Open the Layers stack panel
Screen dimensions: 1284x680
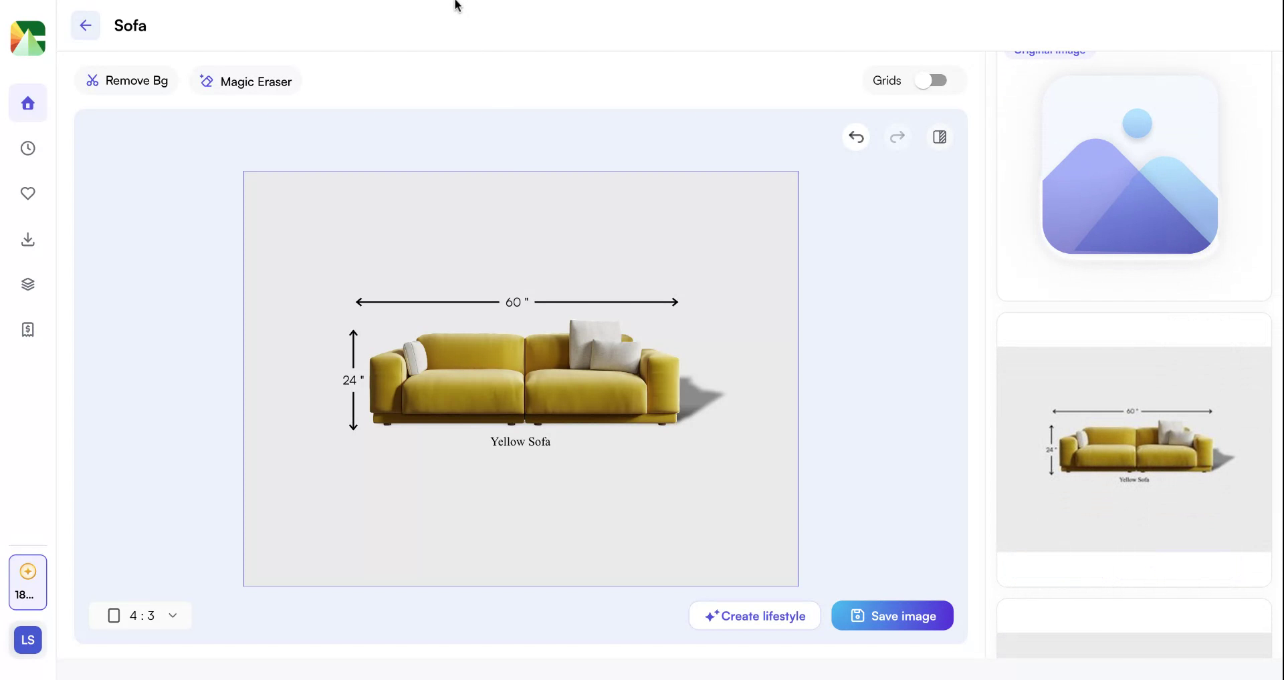pos(27,284)
